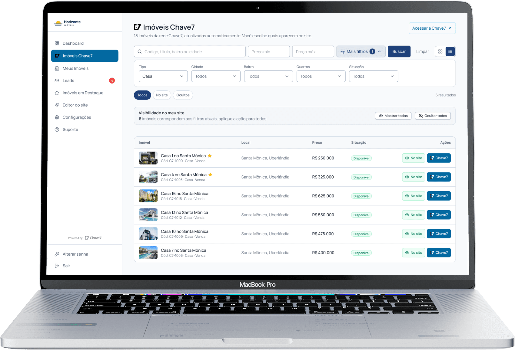This screenshot has width=515, height=350.
Task: Click the Editor do site rocket icon
Action: 57,105
